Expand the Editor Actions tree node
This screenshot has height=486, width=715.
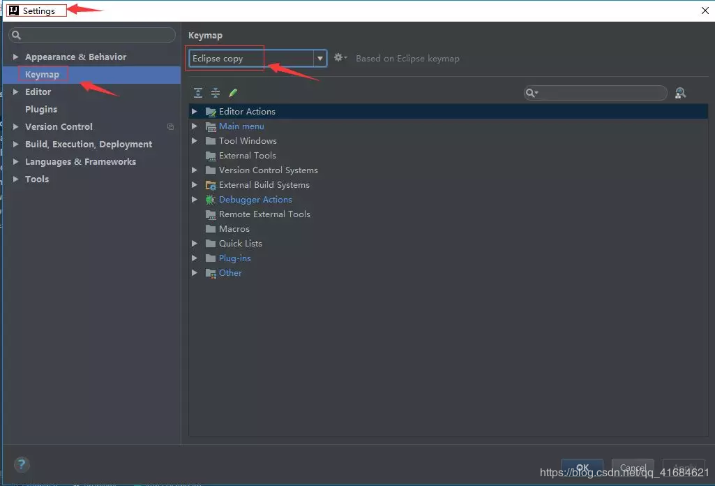[x=194, y=111]
